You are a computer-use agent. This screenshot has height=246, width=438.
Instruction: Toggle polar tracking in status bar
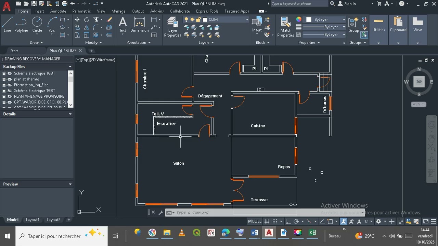(x=296, y=221)
